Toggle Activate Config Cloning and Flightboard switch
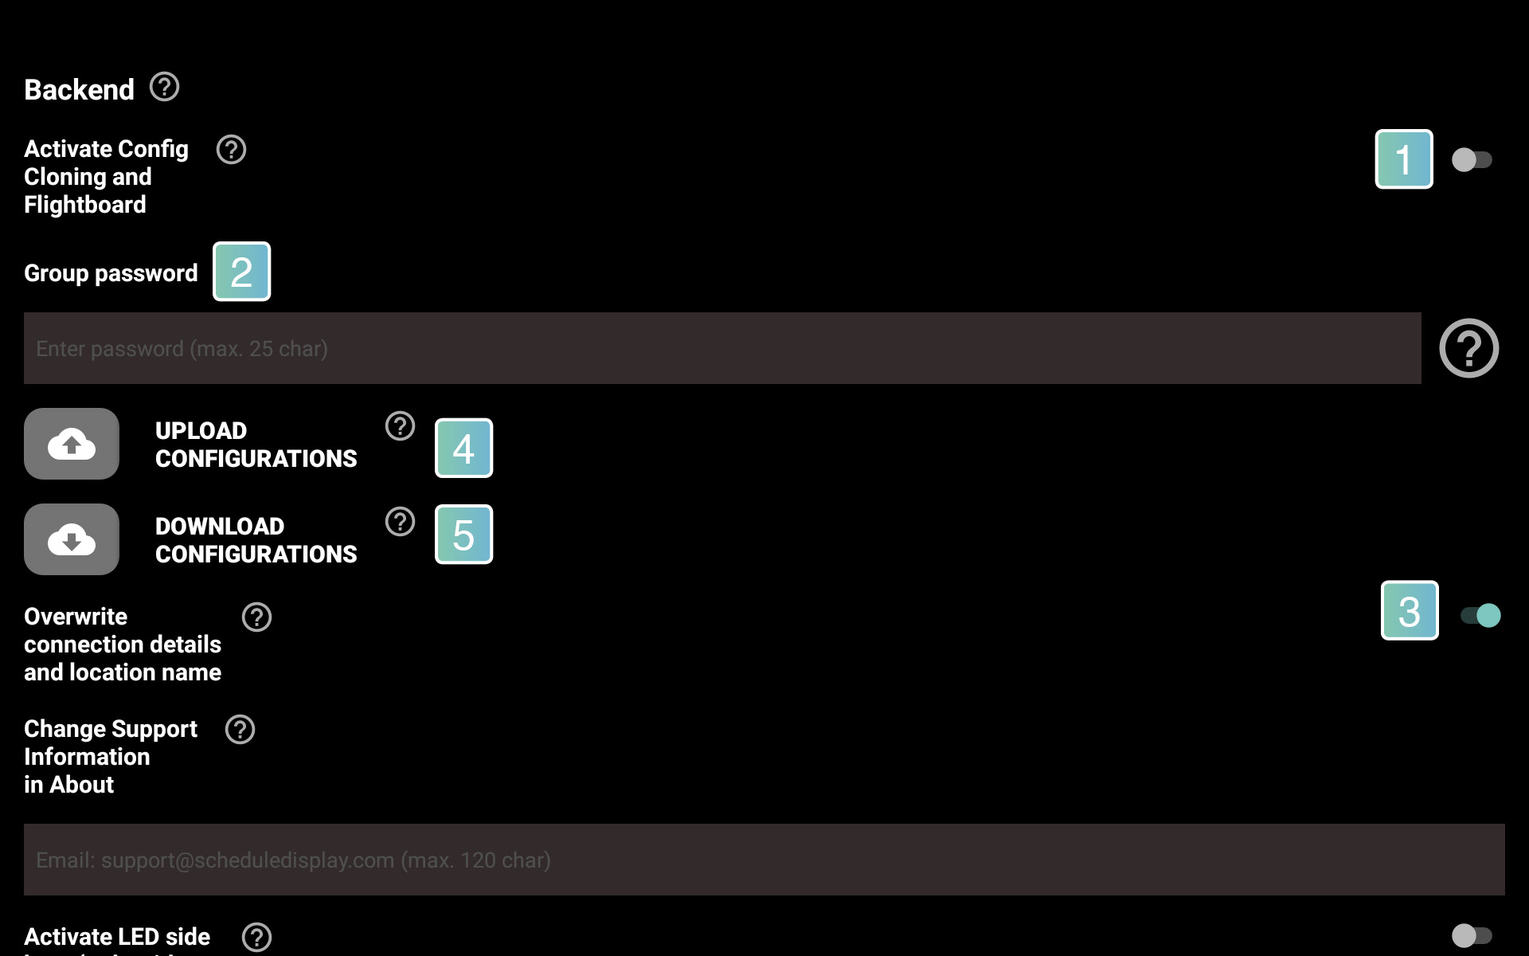The width and height of the screenshot is (1529, 956). 1473,159
